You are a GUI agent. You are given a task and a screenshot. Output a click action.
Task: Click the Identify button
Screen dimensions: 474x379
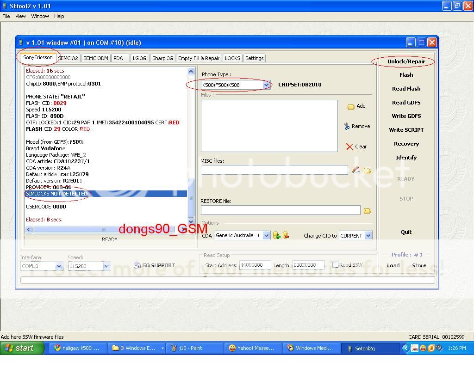[406, 158]
